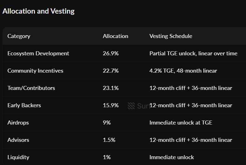Click the Partial TGE unlock schedule text

point(193,53)
